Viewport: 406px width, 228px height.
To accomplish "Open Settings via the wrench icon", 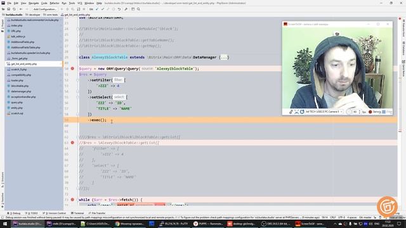I will pyautogui.click(x=126, y=9).
